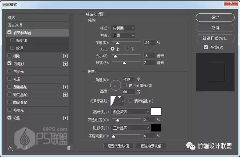Click the Gloss Contour (光泽等高线) thumbnail
The height and width of the screenshot is (157, 240).
pos(116,101)
